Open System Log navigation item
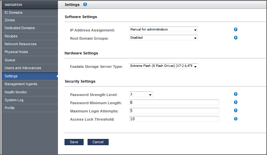The width and height of the screenshot is (267, 155). (x=29, y=100)
